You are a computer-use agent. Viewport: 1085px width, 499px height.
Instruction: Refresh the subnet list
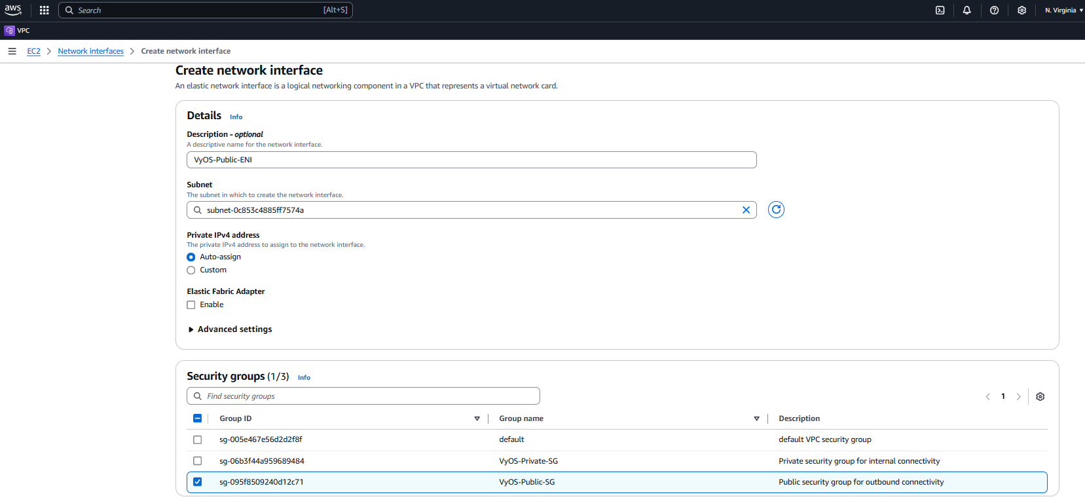click(776, 210)
